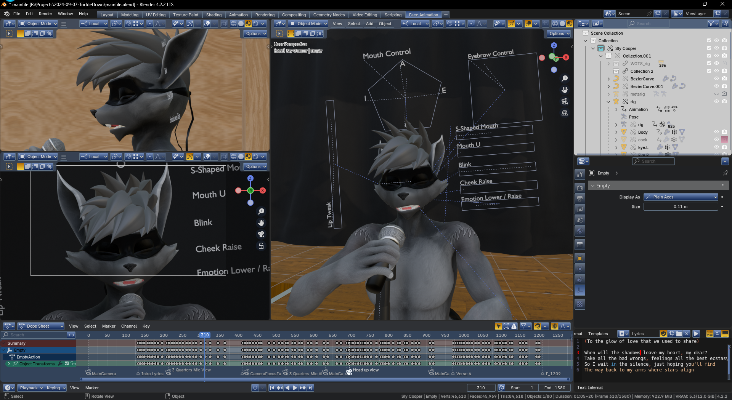Open the World properties tab icon
The image size is (732, 400).
click(580, 231)
